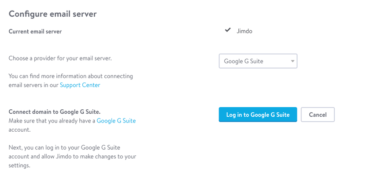Screen dimensions: 378x180
Task: Click the allow Jimdo to make changes line
Action: (72, 156)
